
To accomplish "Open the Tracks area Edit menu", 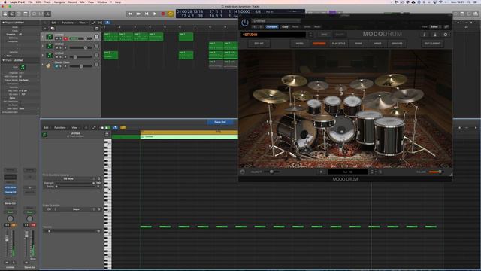I will (x=54, y=23).
